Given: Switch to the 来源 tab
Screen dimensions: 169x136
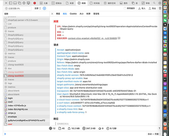Looking at the screenshot, I should click(70, 3).
